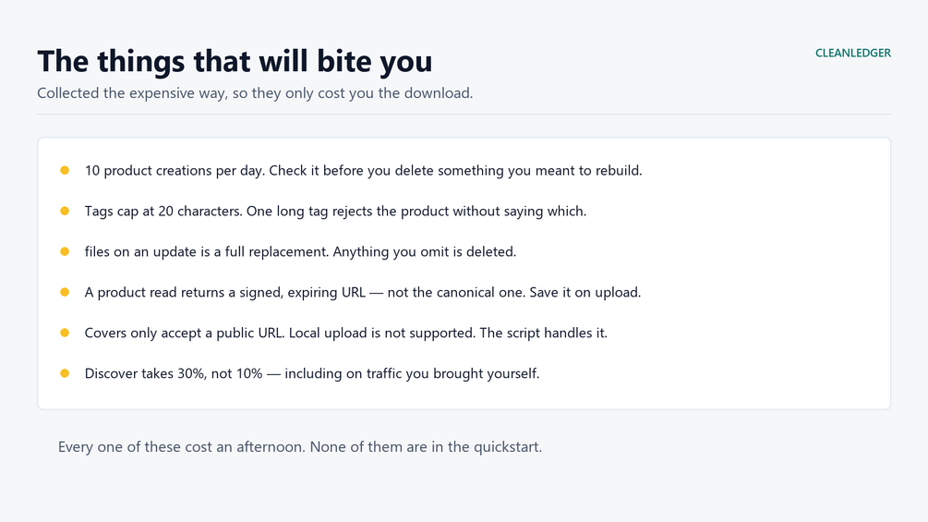Click the yellow bullet beside 'files on an update'
928x522 pixels.
[x=65, y=251]
